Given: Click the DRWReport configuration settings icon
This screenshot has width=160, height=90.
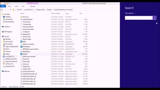Looking at the screenshot, I should (x=21, y=51).
